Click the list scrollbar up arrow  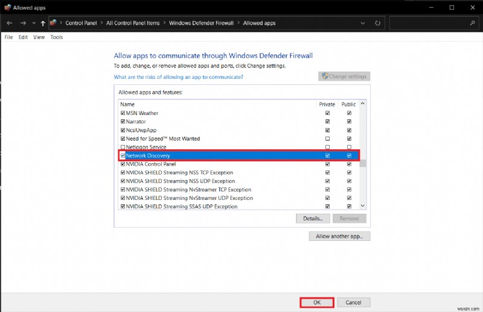[x=363, y=104]
